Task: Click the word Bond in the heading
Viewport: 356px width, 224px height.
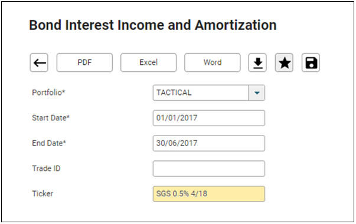Action: [x=45, y=25]
